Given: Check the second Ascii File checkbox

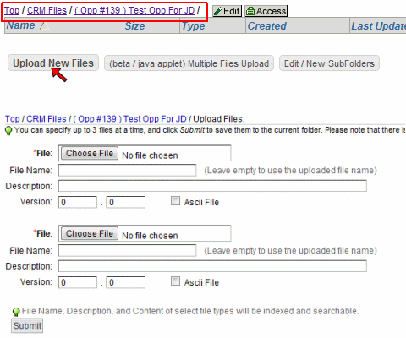Looking at the screenshot, I should click(175, 281).
